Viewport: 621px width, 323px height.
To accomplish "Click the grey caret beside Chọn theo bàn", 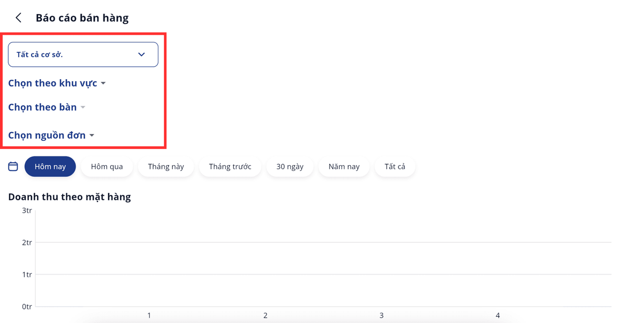I will pyautogui.click(x=83, y=108).
